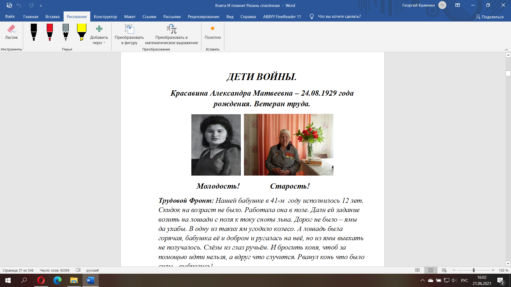Open the Вид tab
The image size is (511, 287).
230,16
